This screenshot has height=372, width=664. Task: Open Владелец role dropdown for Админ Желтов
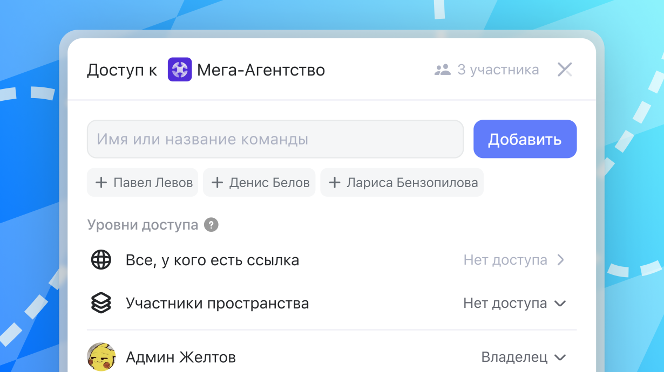pos(524,357)
